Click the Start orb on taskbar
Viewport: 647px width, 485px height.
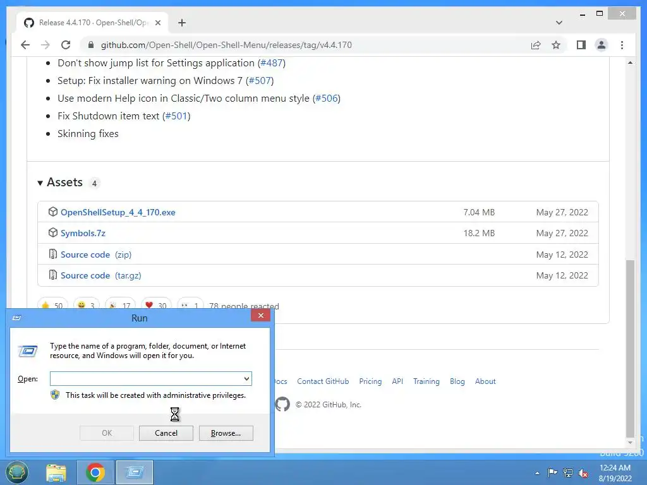(x=16, y=472)
